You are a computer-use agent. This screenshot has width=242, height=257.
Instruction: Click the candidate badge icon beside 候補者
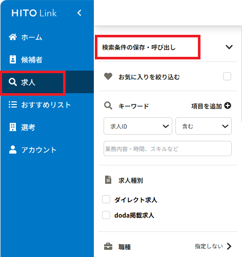(x=13, y=59)
